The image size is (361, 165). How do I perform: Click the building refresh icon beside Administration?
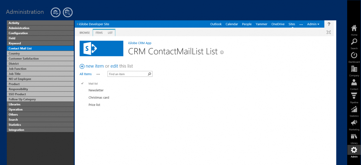[55, 12]
